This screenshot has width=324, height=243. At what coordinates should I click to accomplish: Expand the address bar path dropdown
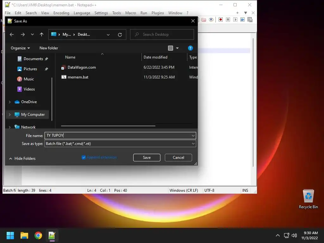click(108, 34)
